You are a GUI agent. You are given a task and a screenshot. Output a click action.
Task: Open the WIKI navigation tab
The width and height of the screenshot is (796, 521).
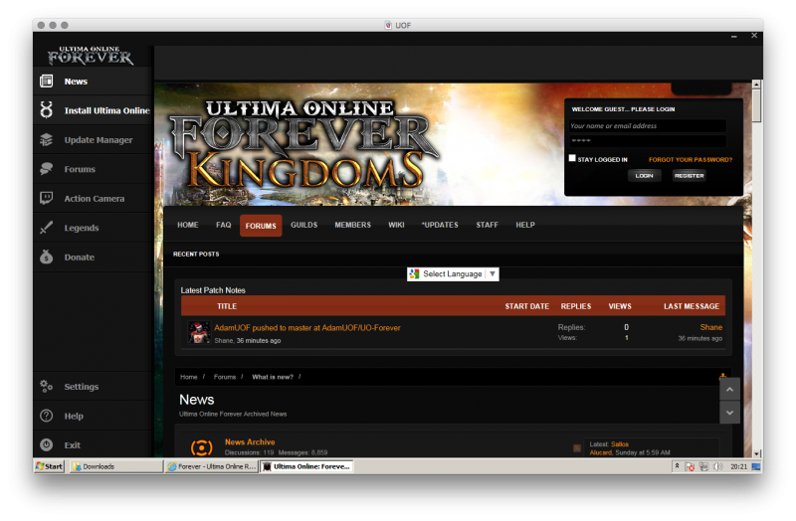click(x=396, y=225)
